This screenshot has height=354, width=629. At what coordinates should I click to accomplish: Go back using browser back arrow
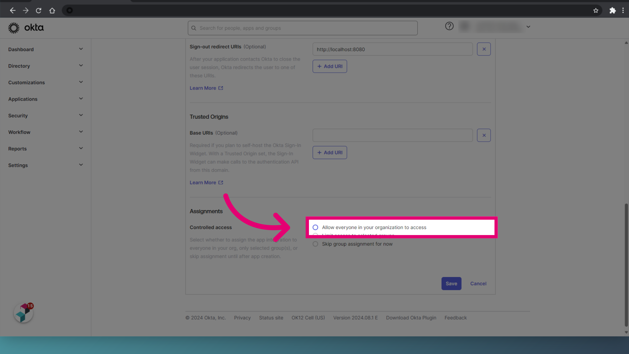coord(13,10)
